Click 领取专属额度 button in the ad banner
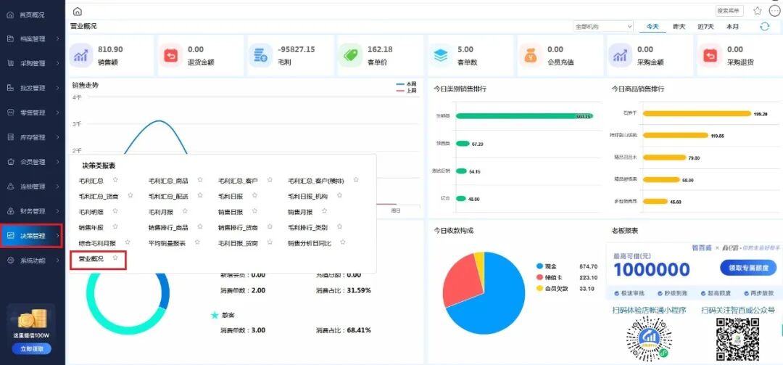The image size is (783, 365). (747, 268)
